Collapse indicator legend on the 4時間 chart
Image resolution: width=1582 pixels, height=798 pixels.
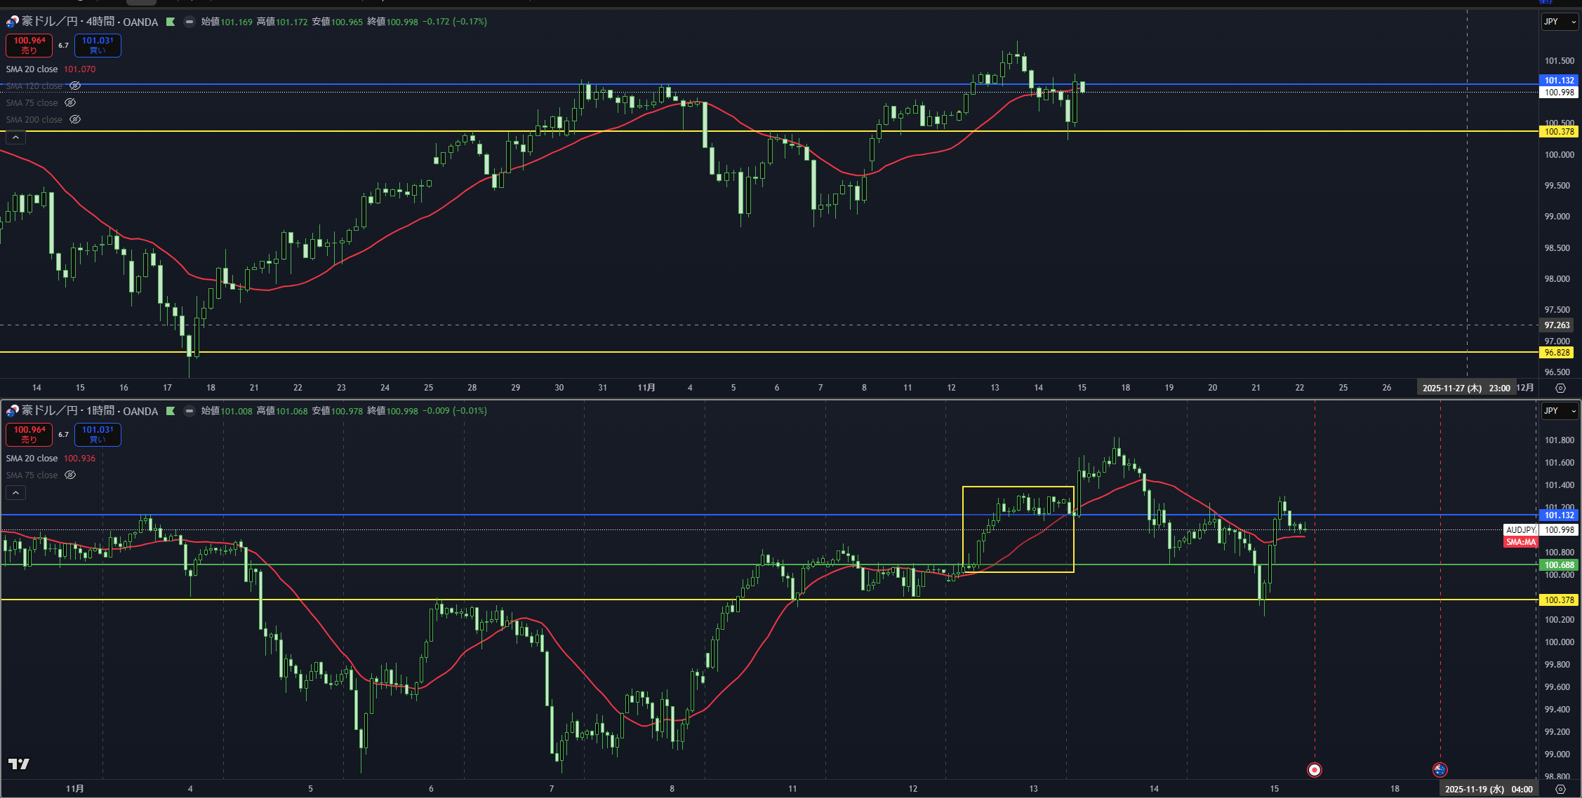(15, 137)
